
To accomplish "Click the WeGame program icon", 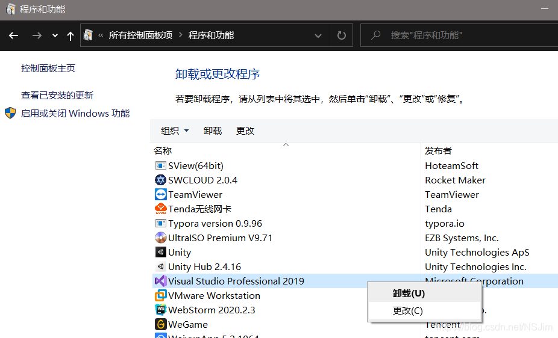I will pos(160,324).
